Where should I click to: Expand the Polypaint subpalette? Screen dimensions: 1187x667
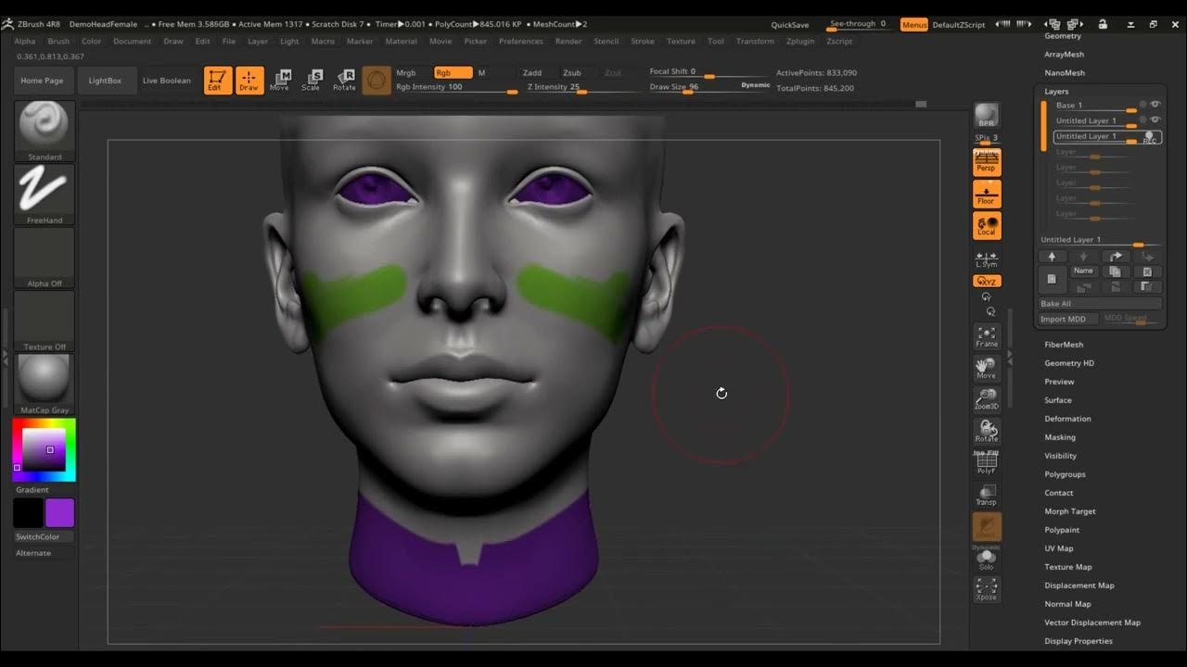point(1062,530)
